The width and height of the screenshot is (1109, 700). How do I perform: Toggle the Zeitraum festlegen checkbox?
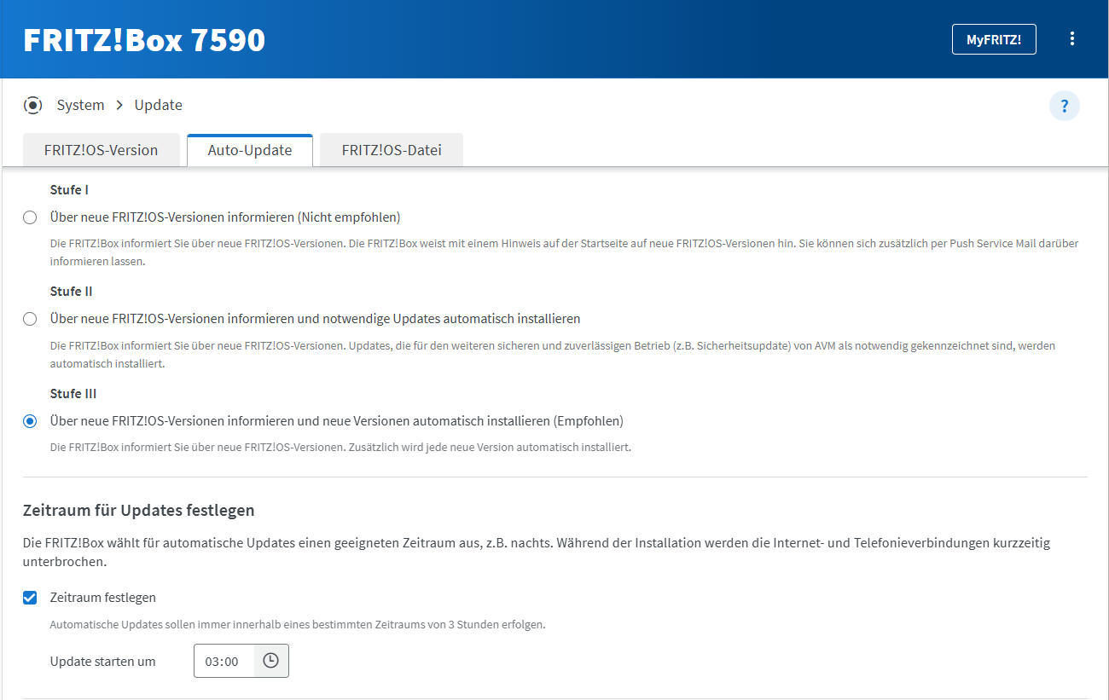click(30, 598)
